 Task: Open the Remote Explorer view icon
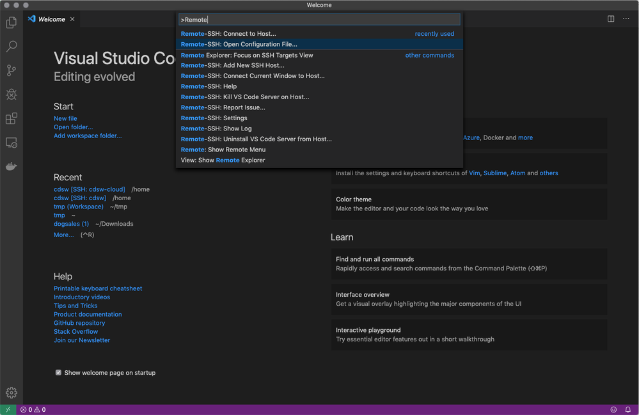click(x=12, y=143)
